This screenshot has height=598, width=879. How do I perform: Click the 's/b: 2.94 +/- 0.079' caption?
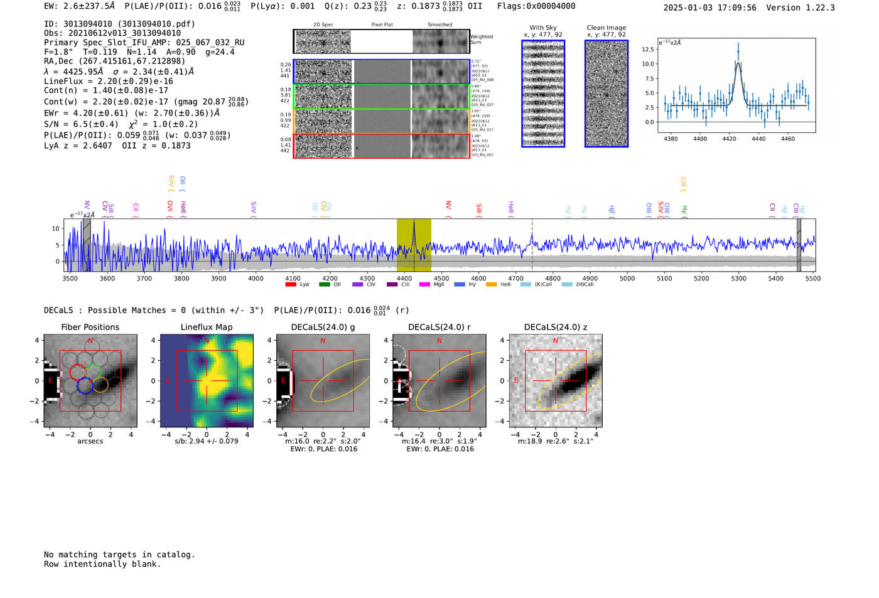tap(207, 441)
